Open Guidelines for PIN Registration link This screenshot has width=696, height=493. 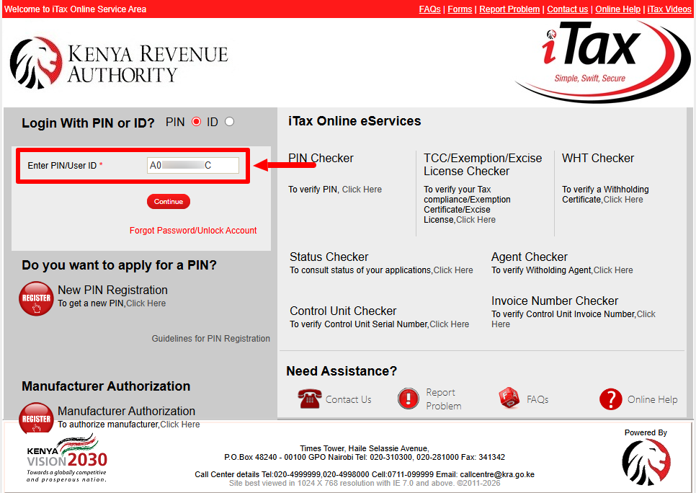pos(211,339)
